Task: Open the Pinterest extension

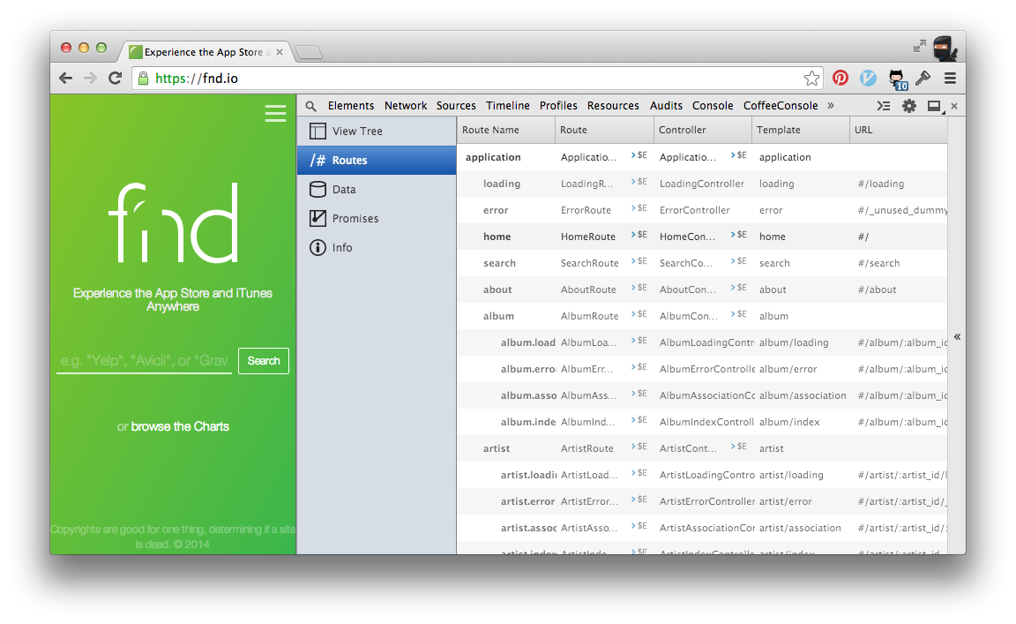Action: pyautogui.click(x=840, y=79)
